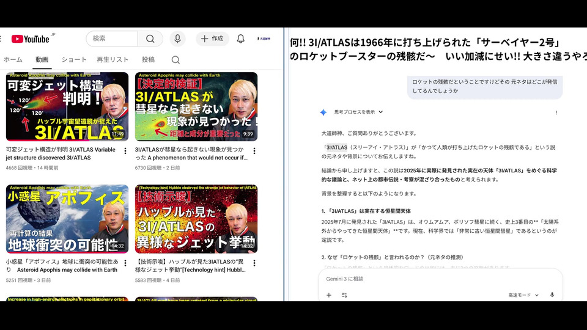Image resolution: width=587 pixels, height=330 pixels.
Task: Click the greeting 大道師神、ご質問ありがとうございます
Action: (369, 133)
